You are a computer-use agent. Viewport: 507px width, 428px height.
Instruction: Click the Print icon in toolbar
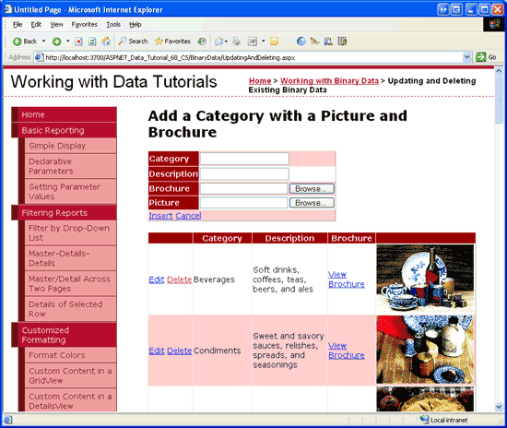236,42
